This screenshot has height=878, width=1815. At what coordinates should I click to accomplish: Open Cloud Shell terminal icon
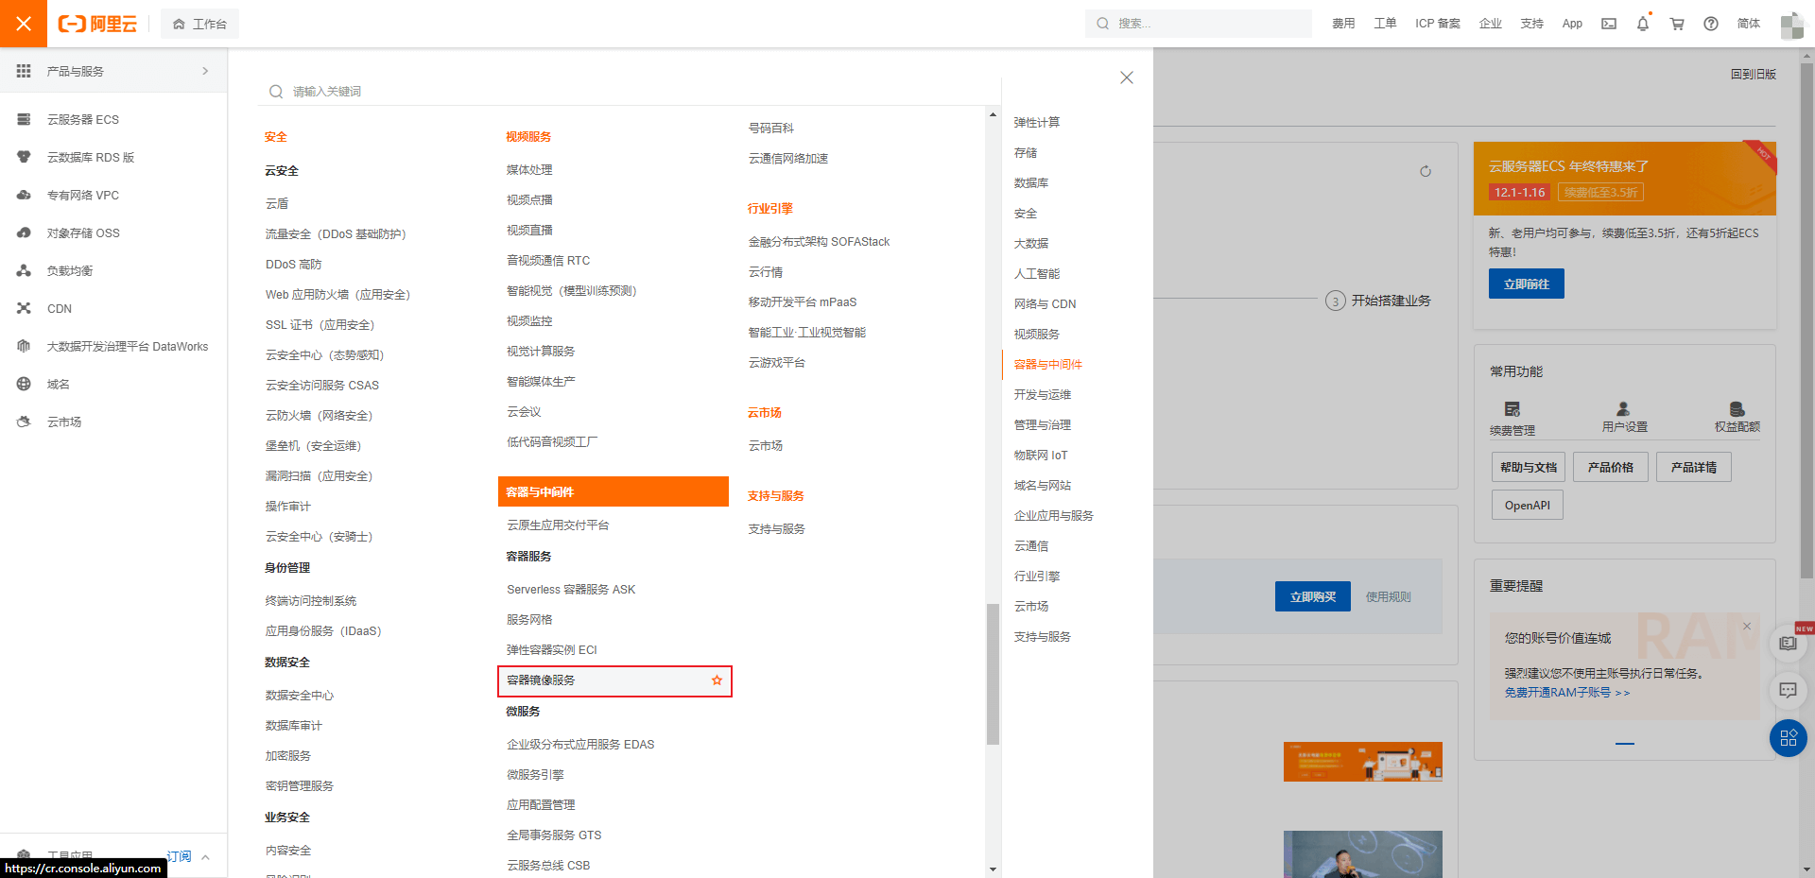[1609, 24]
